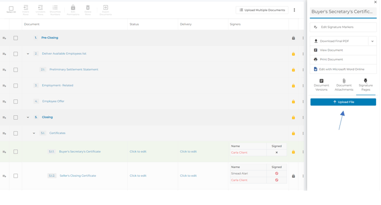
Task: Click the yellow lock on the Employment-Related row
Action: 294,85
